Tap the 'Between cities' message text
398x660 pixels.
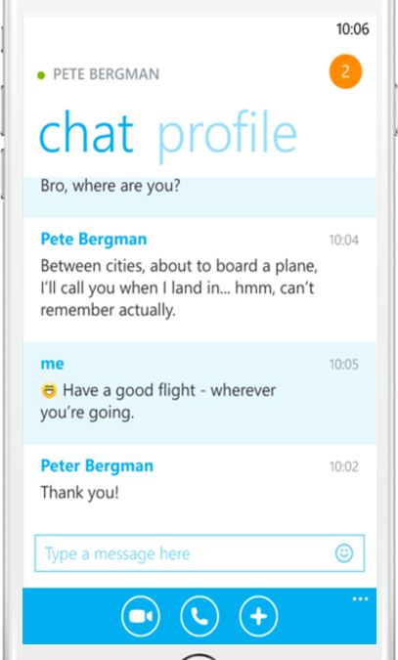pyautogui.click(x=179, y=288)
